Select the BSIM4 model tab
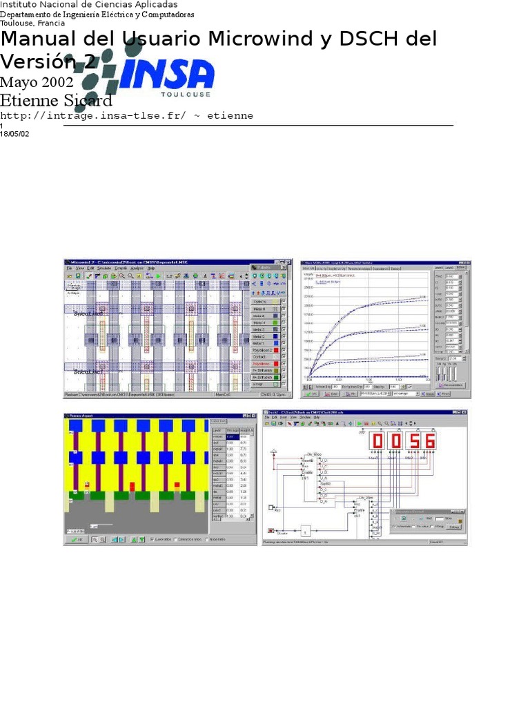This screenshot has width=530, height=707. tap(460, 267)
